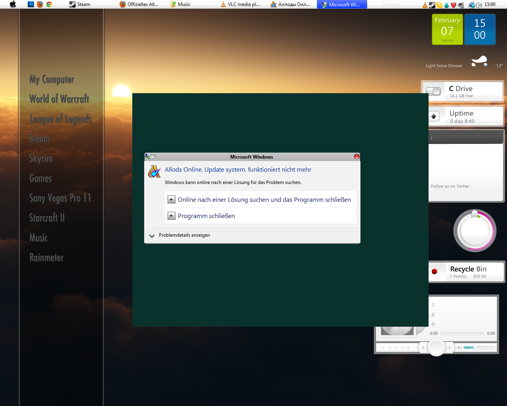Click the 15 00 clock widget
The width and height of the screenshot is (507, 406).
[480, 30]
